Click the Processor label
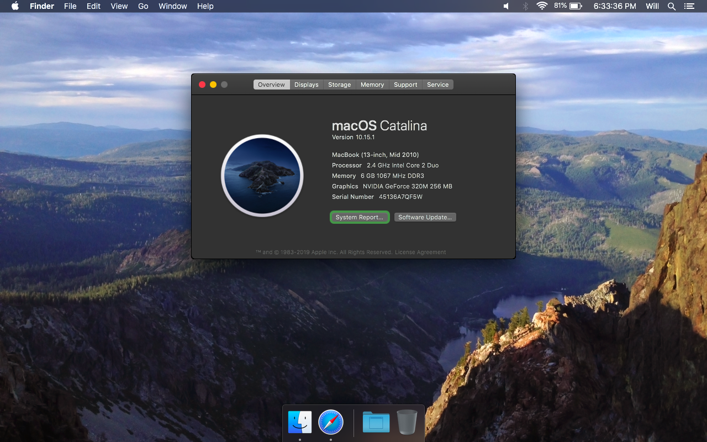The width and height of the screenshot is (707, 442). [x=347, y=165]
